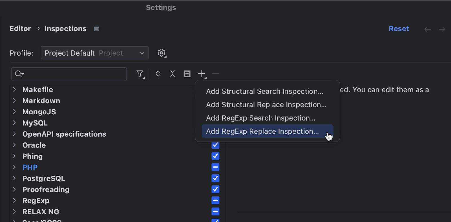Expand the Makefile tree node
Viewport: 451px width, 222px height.
14,90
